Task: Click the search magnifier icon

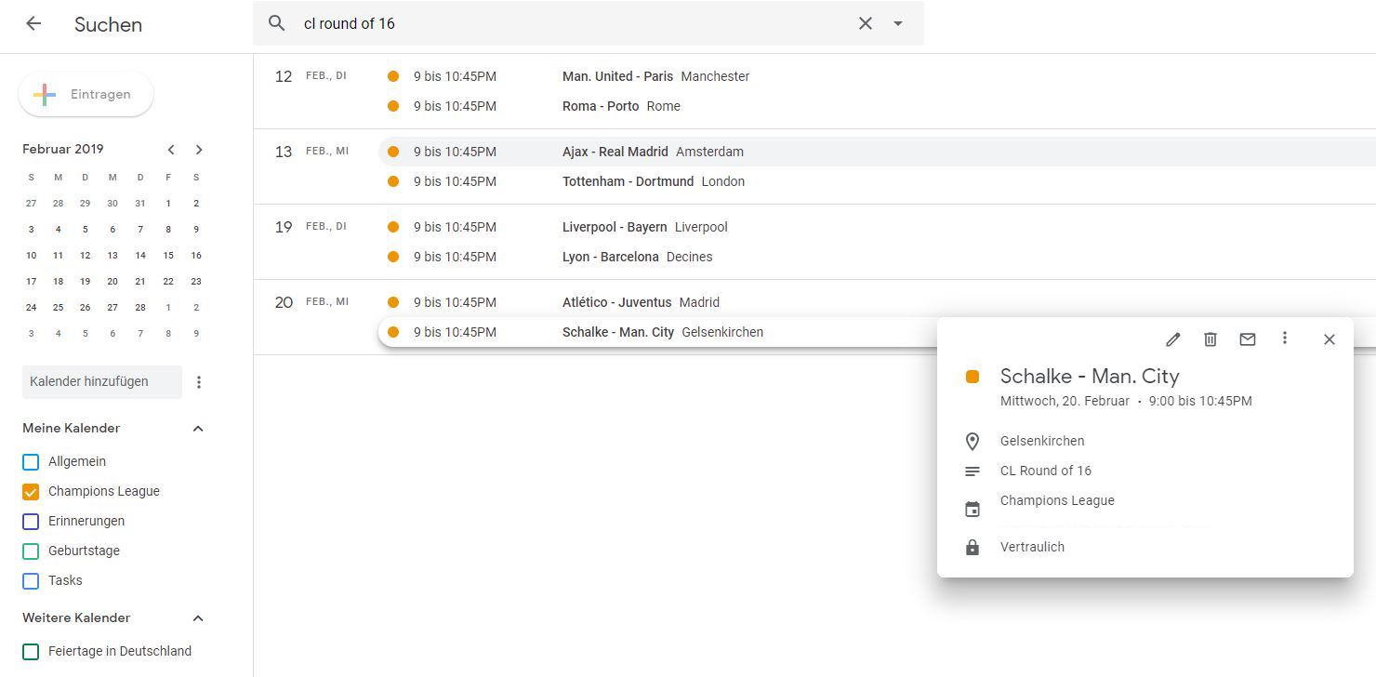Action: click(x=276, y=23)
